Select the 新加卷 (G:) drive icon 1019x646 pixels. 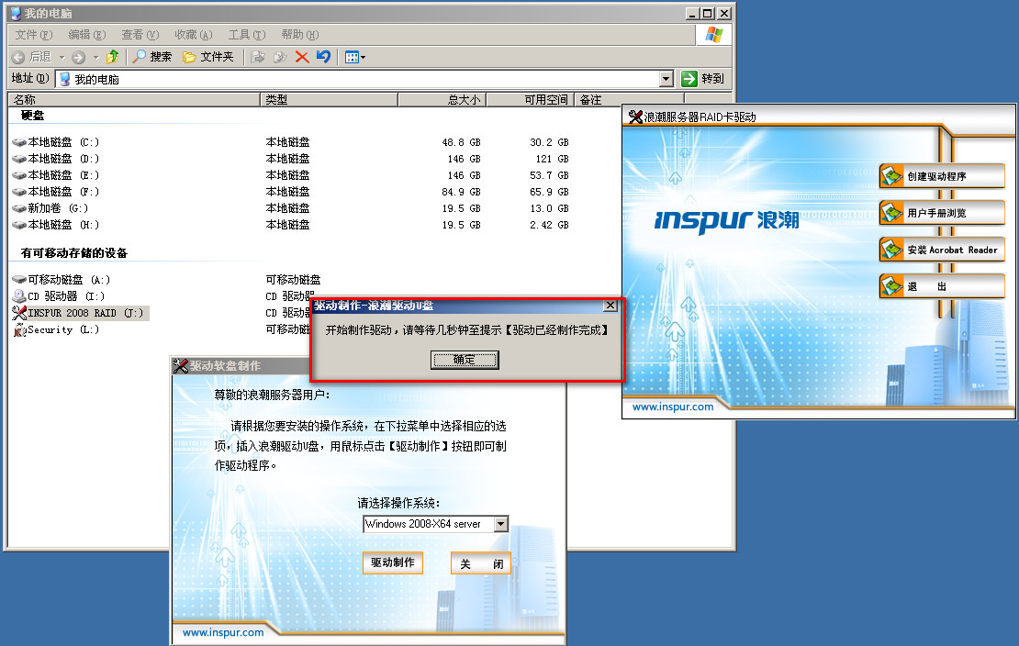click(x=19, y=208)
